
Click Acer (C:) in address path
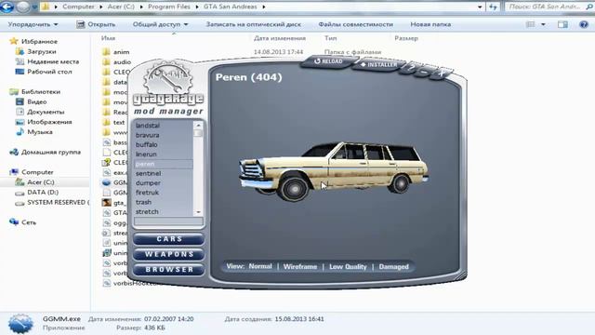click(121, 7)
